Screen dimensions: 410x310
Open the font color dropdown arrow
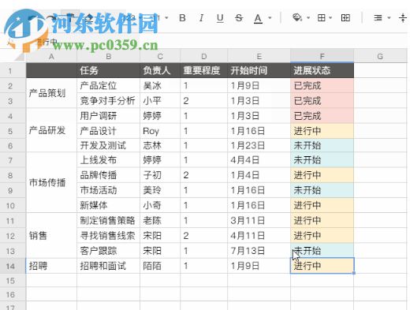tap(270, 18)
